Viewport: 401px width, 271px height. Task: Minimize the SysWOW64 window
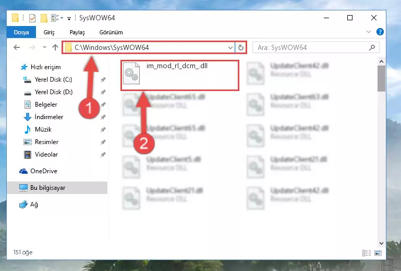[326, 18]
